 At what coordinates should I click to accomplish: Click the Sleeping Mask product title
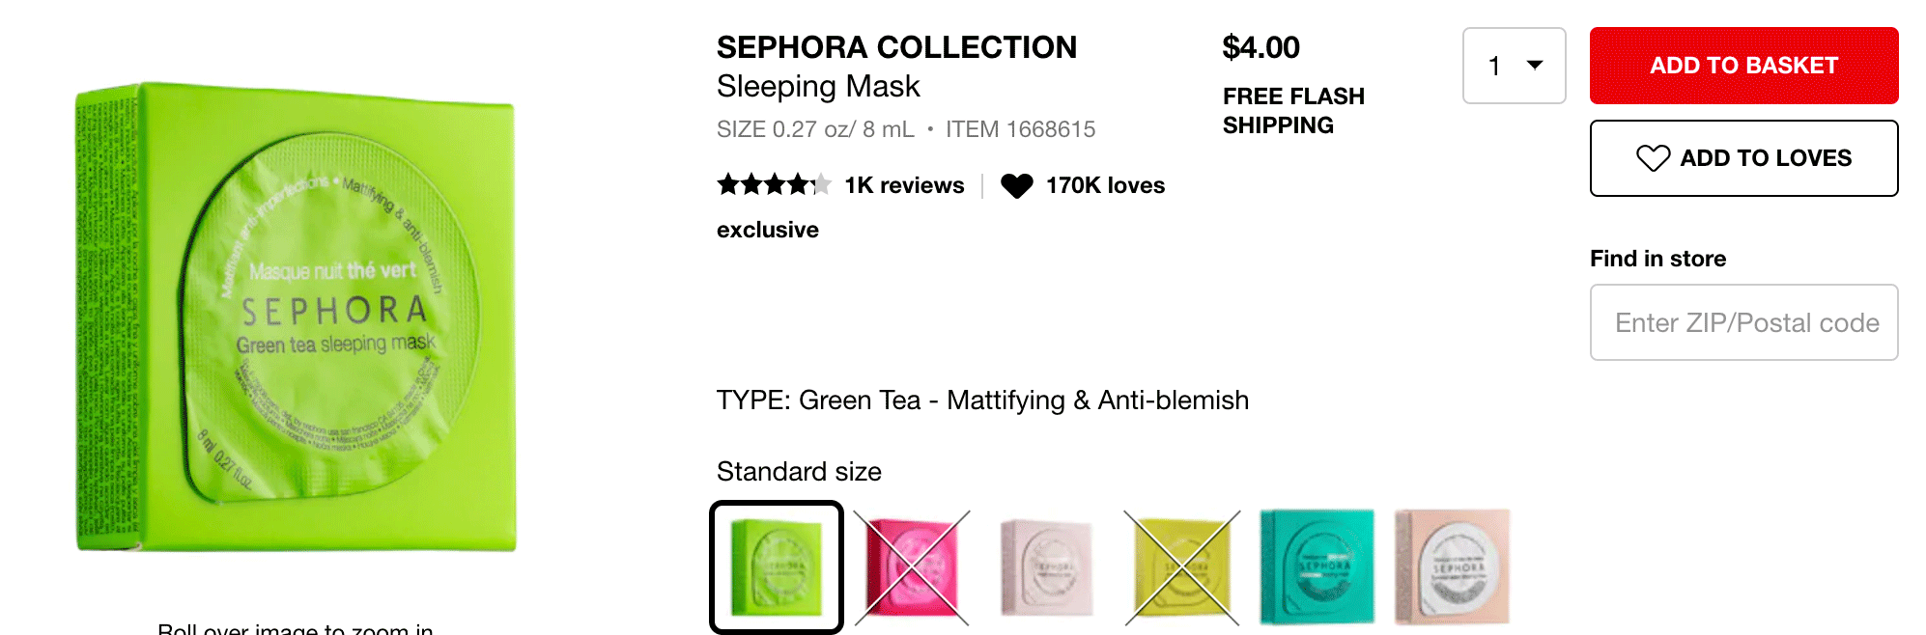click(x=818, y=87)
